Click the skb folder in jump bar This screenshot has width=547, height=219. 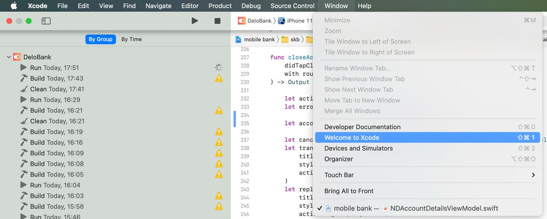(291, 39)
